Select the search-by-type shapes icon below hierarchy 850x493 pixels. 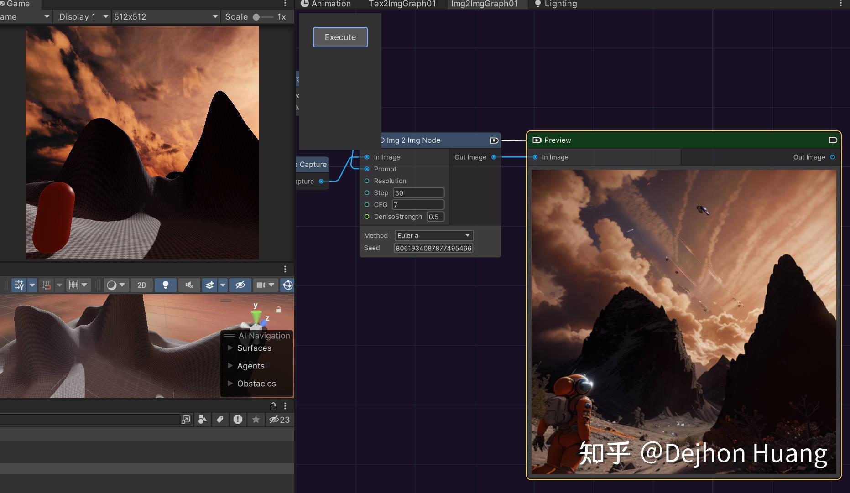[202, 420]
